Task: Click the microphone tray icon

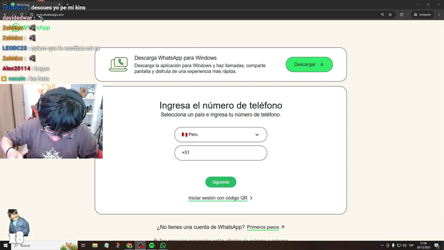Action: pos(393,245)
